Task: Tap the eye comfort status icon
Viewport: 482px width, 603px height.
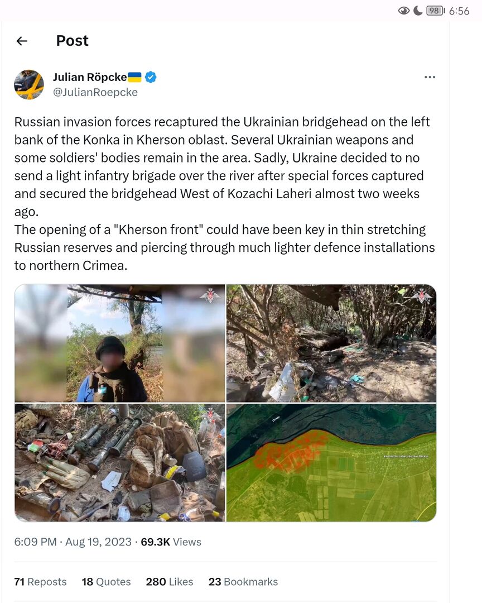Action: (404, 11)
